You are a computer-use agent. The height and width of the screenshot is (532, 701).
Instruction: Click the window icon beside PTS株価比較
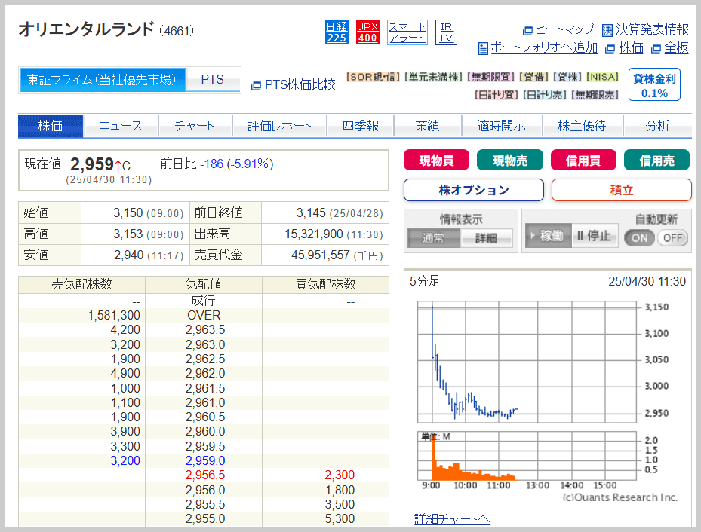[256, 86]
